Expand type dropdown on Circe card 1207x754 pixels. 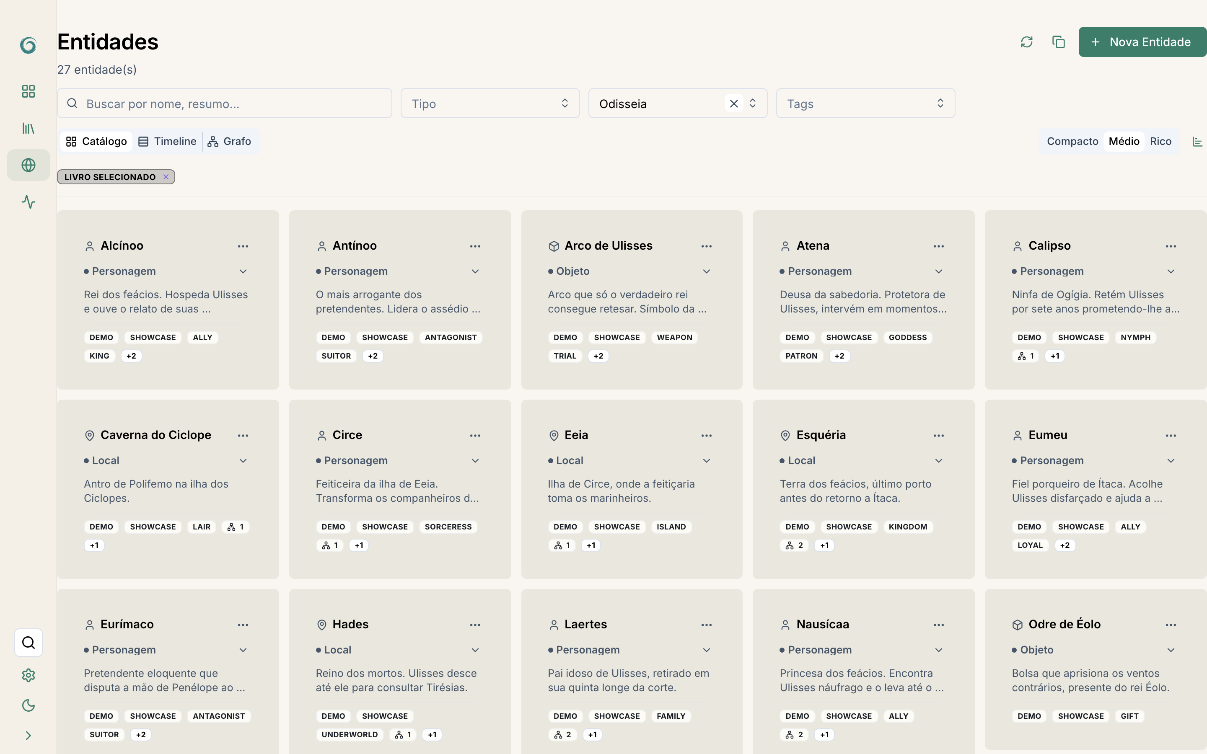coord(475,461)
